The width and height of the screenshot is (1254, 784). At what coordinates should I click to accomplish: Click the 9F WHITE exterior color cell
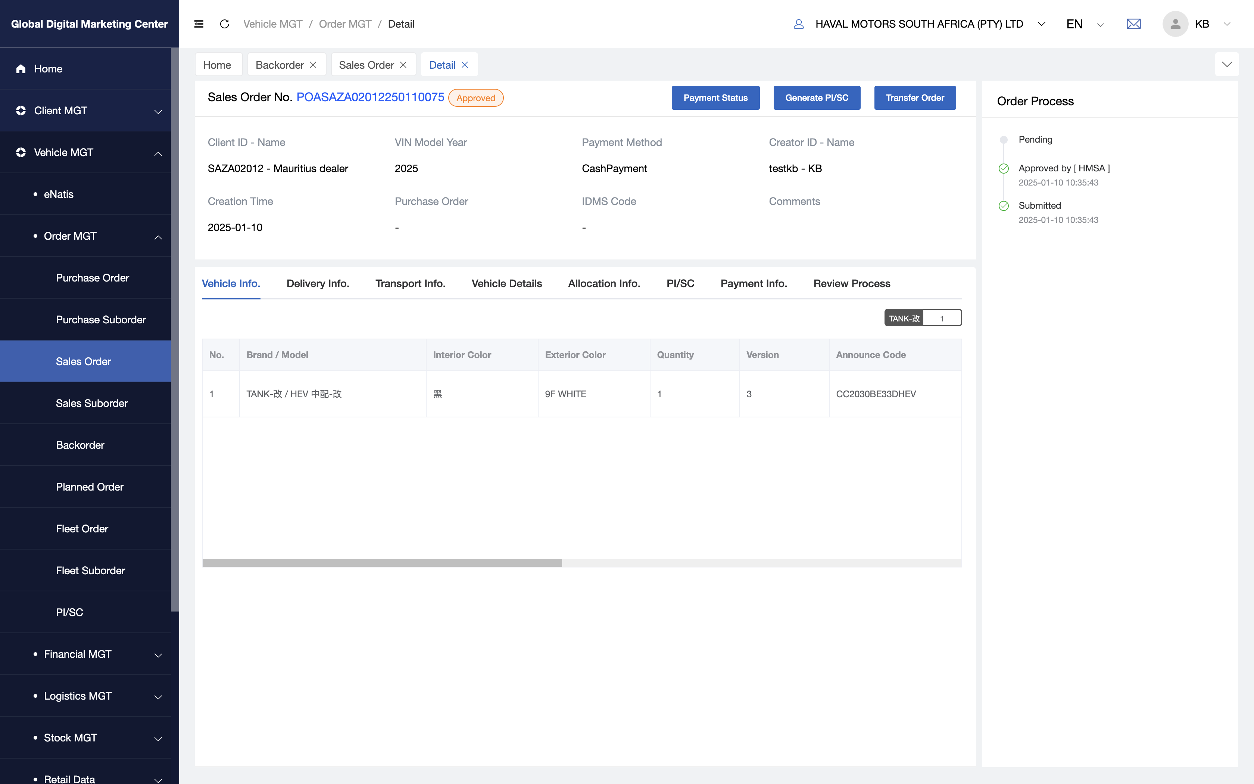click(x=594, y=394)
